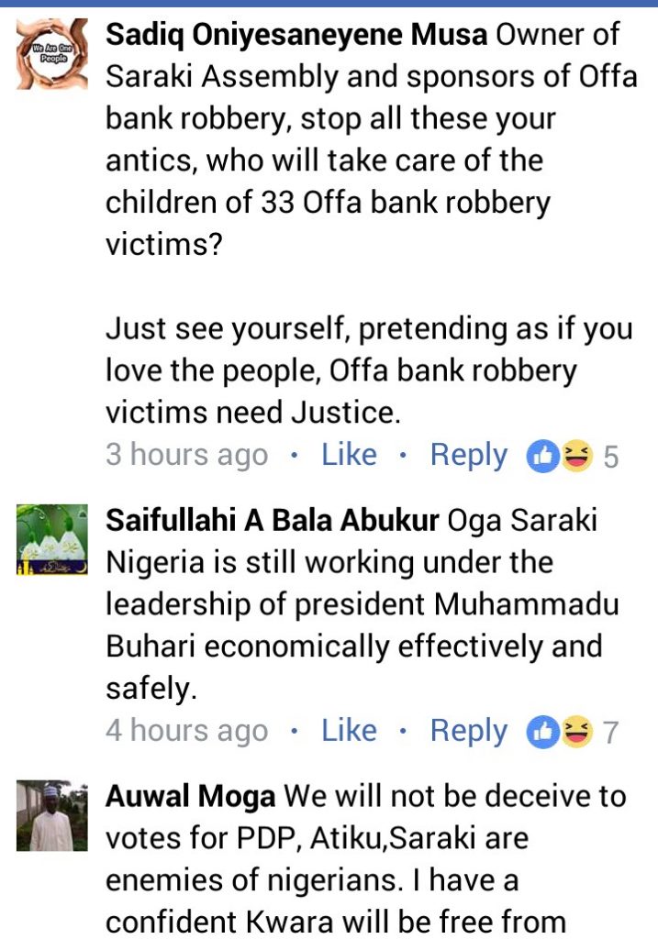Click the "3 hours ago" timestamp
Screen dimensions: 658x939
coord(187,456)
